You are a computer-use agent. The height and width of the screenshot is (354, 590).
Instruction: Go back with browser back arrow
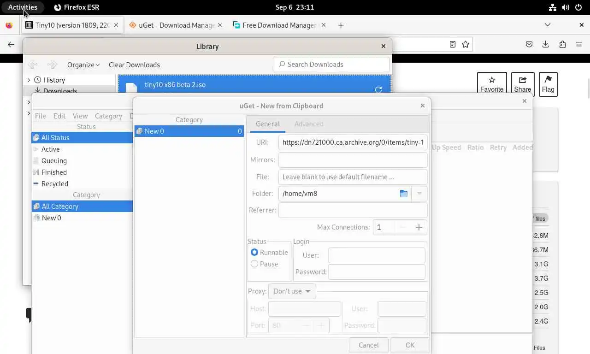pyautogui.click(x=11, y=45)
